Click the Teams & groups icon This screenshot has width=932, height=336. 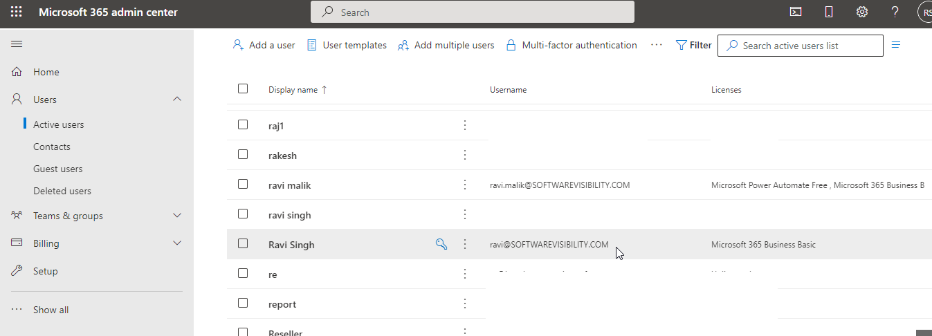pos(17,216)
